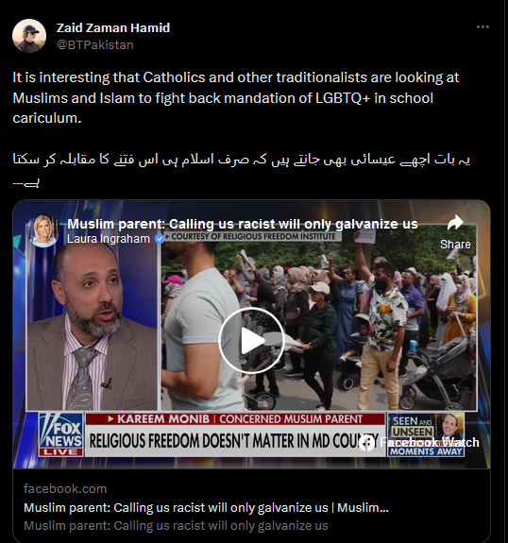The image size is (508, 543).
Task: Click the Laura Ingraham page name
Action: pos(109,239)
